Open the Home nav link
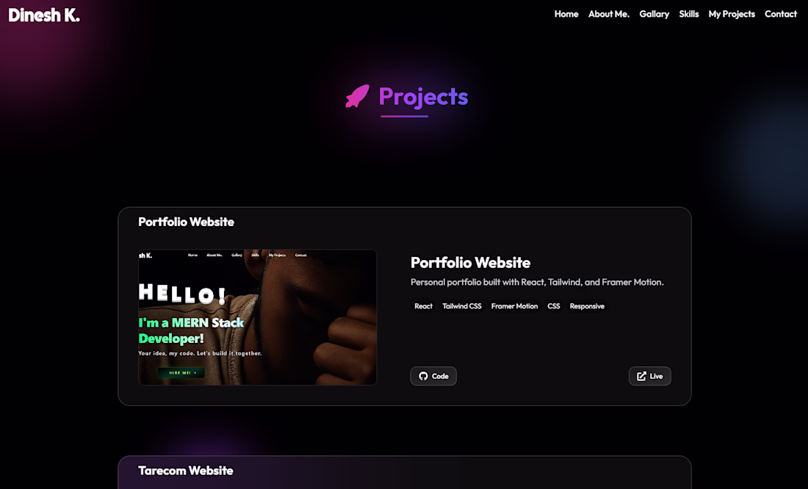 click(x=566, y=14)
